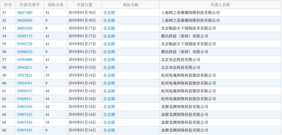The image size is (282, 135).
Task: Click 自走棋 trademark name in row 63
Action: point(109,107)
